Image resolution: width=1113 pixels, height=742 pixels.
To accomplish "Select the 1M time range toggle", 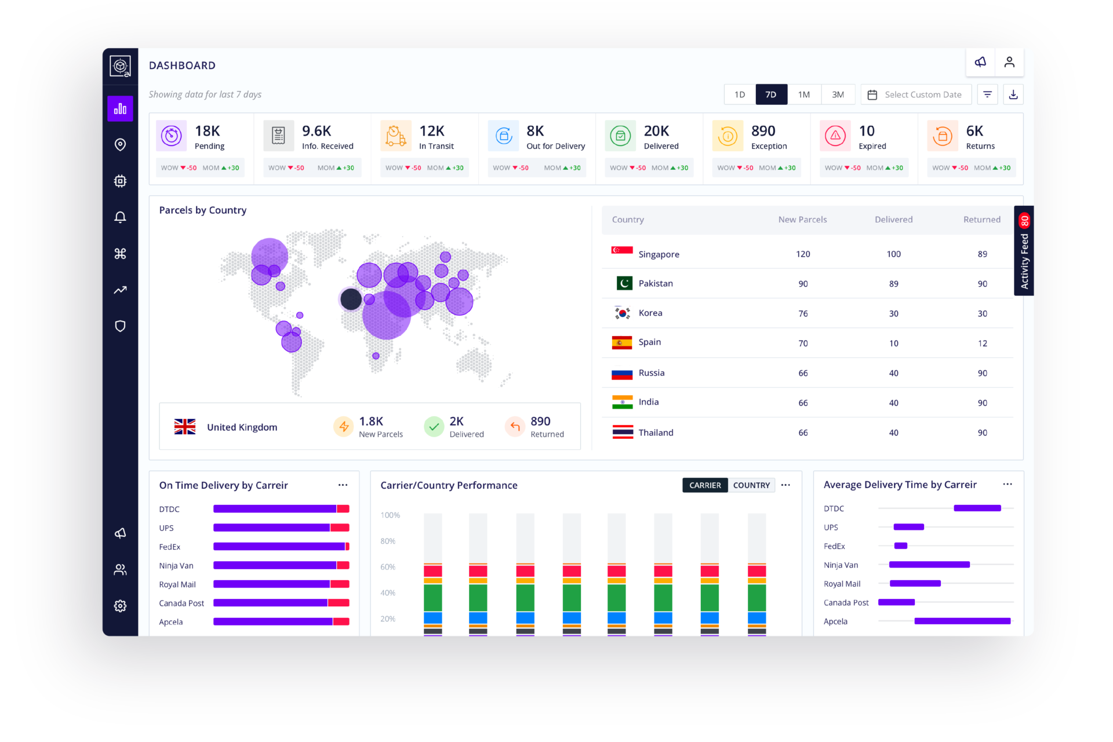I will 805,94.
